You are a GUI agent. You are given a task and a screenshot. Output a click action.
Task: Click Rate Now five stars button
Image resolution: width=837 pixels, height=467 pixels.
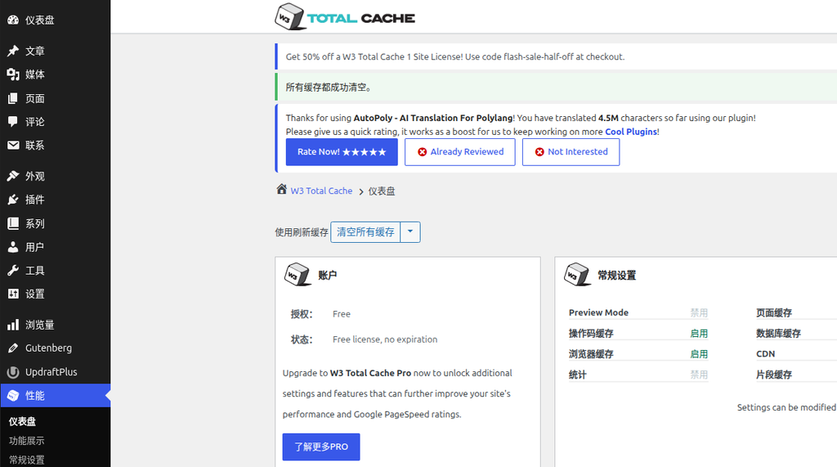(x=342, y=152)
